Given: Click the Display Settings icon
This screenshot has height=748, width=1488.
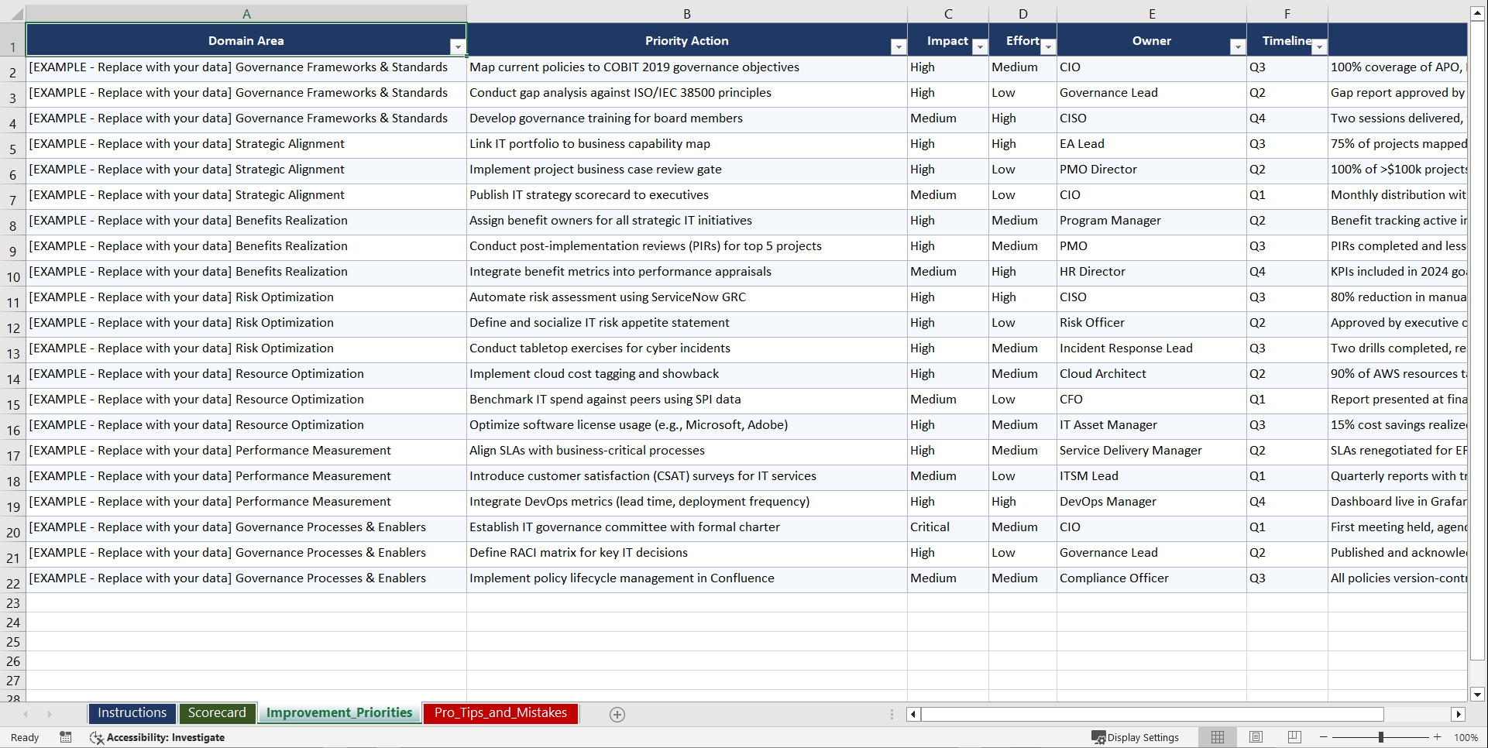Looking at the screenshot, I should (1098, 737).
